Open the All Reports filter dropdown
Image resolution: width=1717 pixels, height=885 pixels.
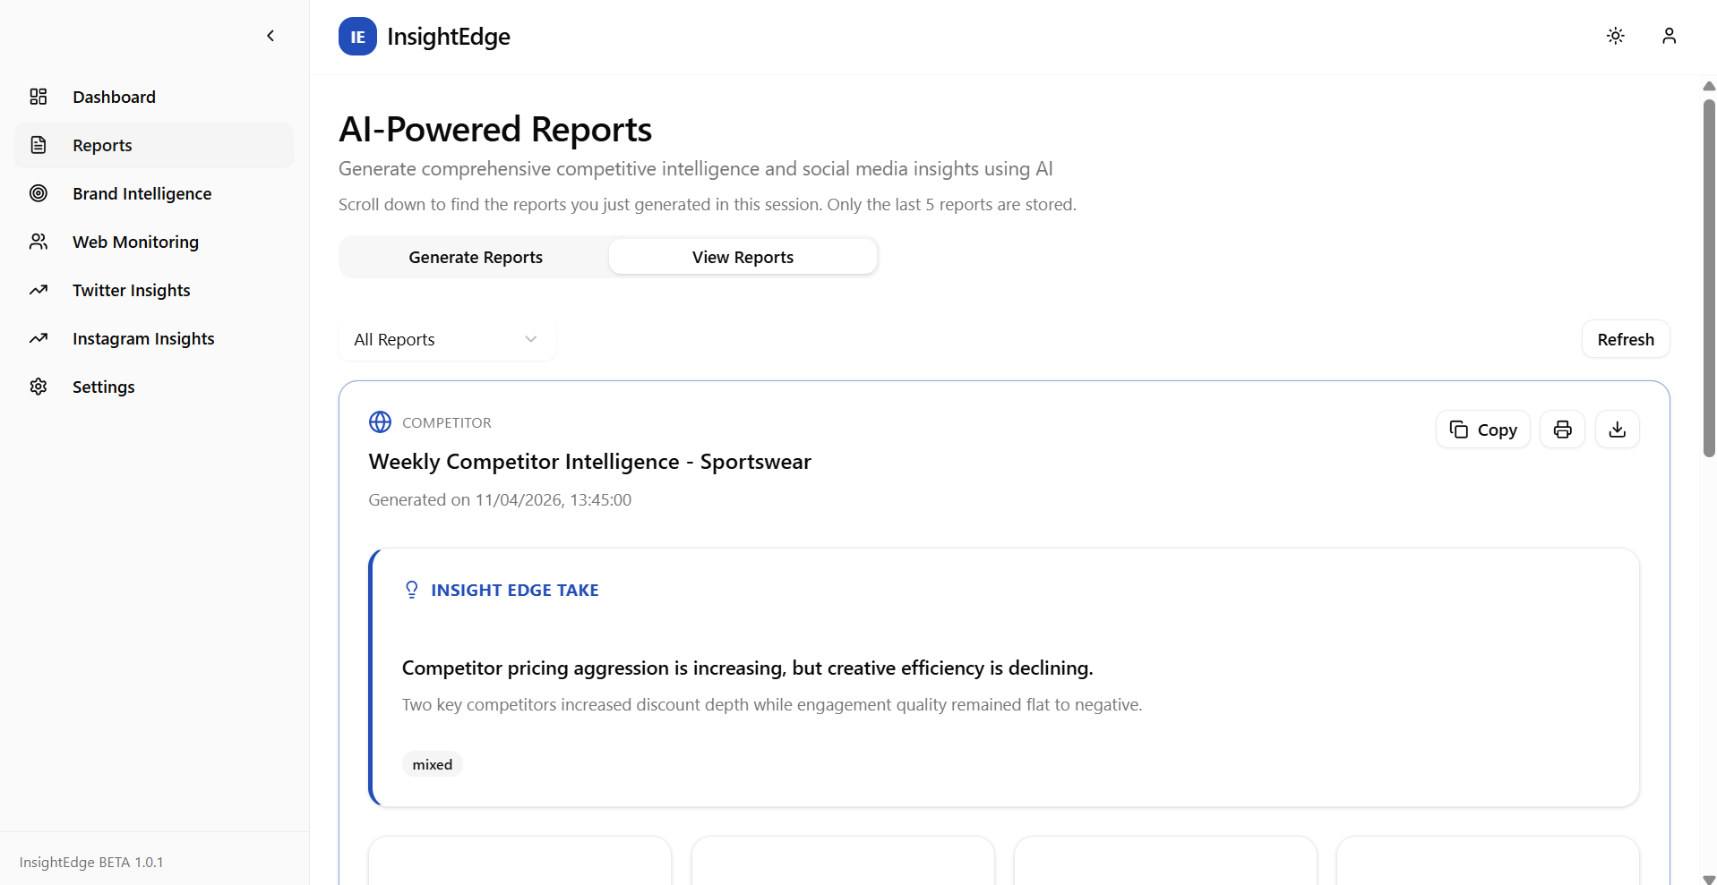tap(446, 339)
